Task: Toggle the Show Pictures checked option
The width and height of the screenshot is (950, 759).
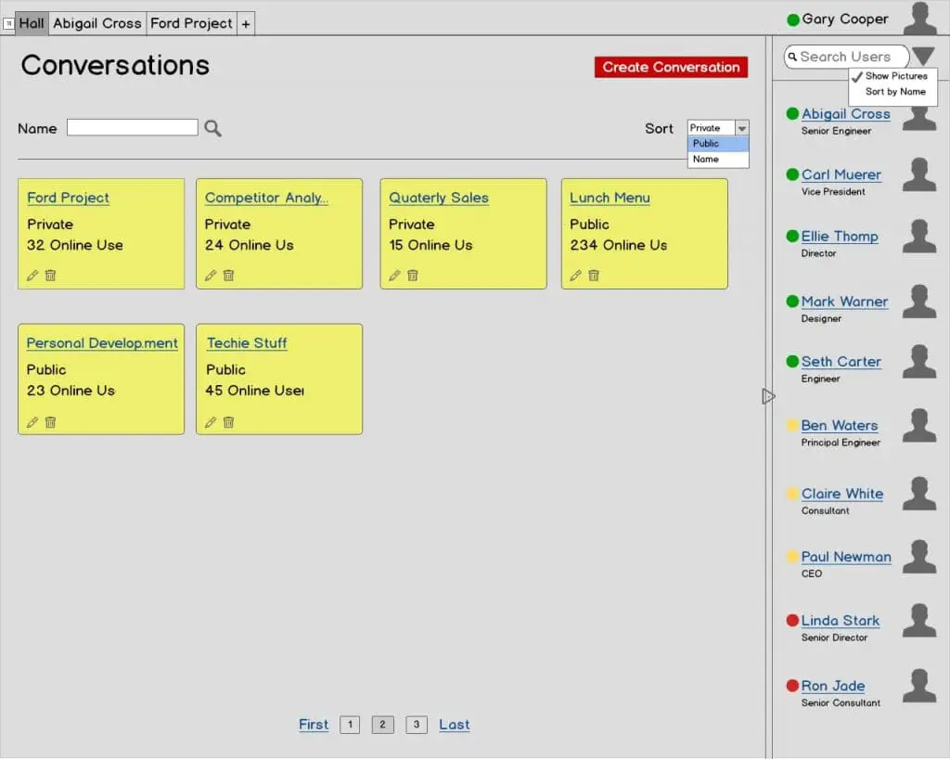Action: click(889, 76)
